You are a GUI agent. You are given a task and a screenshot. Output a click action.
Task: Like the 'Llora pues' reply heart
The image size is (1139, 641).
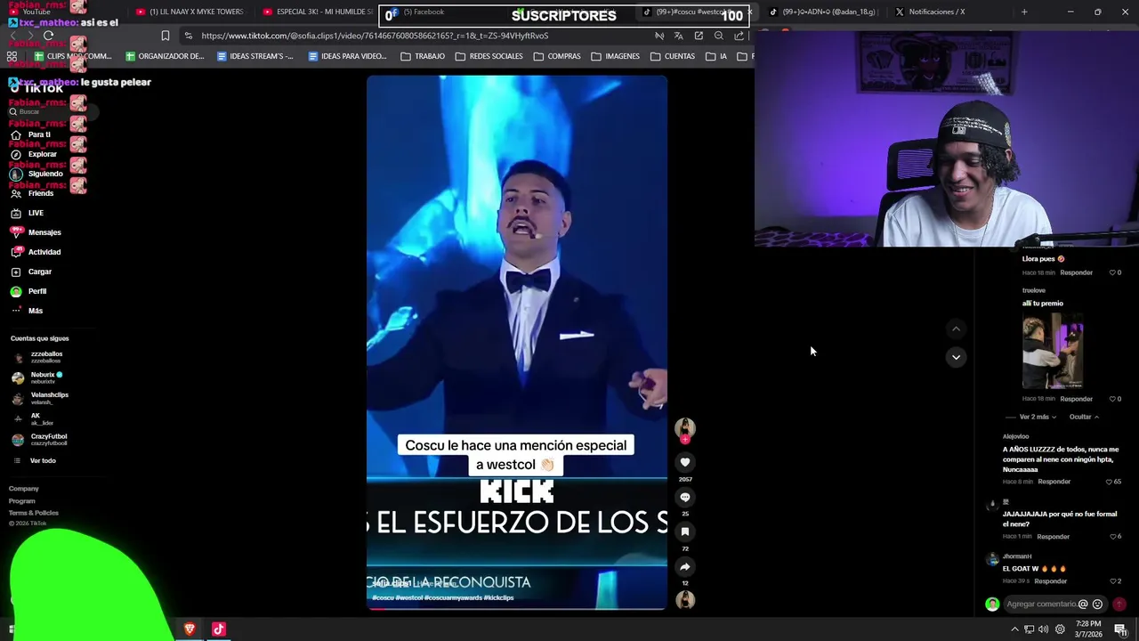point(1111,272)
